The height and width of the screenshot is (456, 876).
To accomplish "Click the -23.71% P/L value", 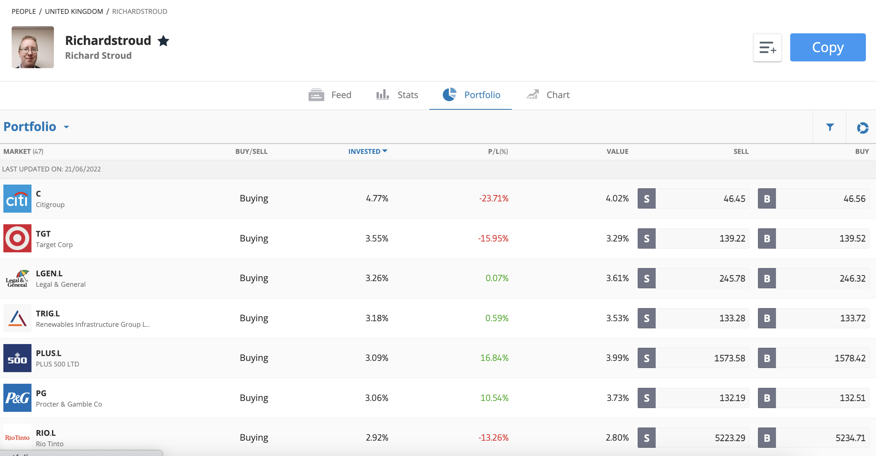I will [x=493, y=198].
